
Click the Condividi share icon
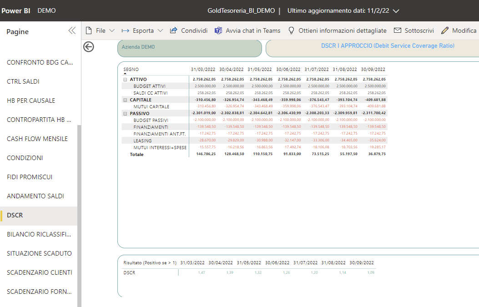point(173,30)
